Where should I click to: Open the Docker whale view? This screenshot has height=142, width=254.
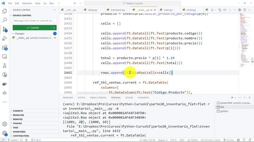point(4,84)
